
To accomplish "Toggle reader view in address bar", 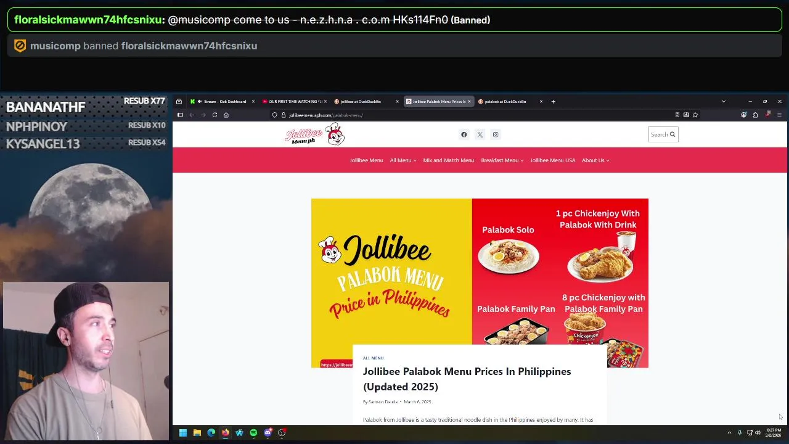I will coord(677,115).
